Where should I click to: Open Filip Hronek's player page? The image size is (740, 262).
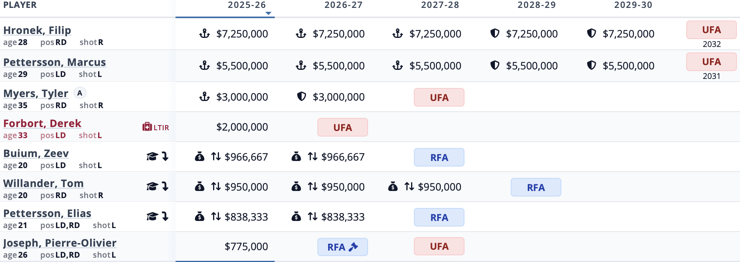coord(37,30)
